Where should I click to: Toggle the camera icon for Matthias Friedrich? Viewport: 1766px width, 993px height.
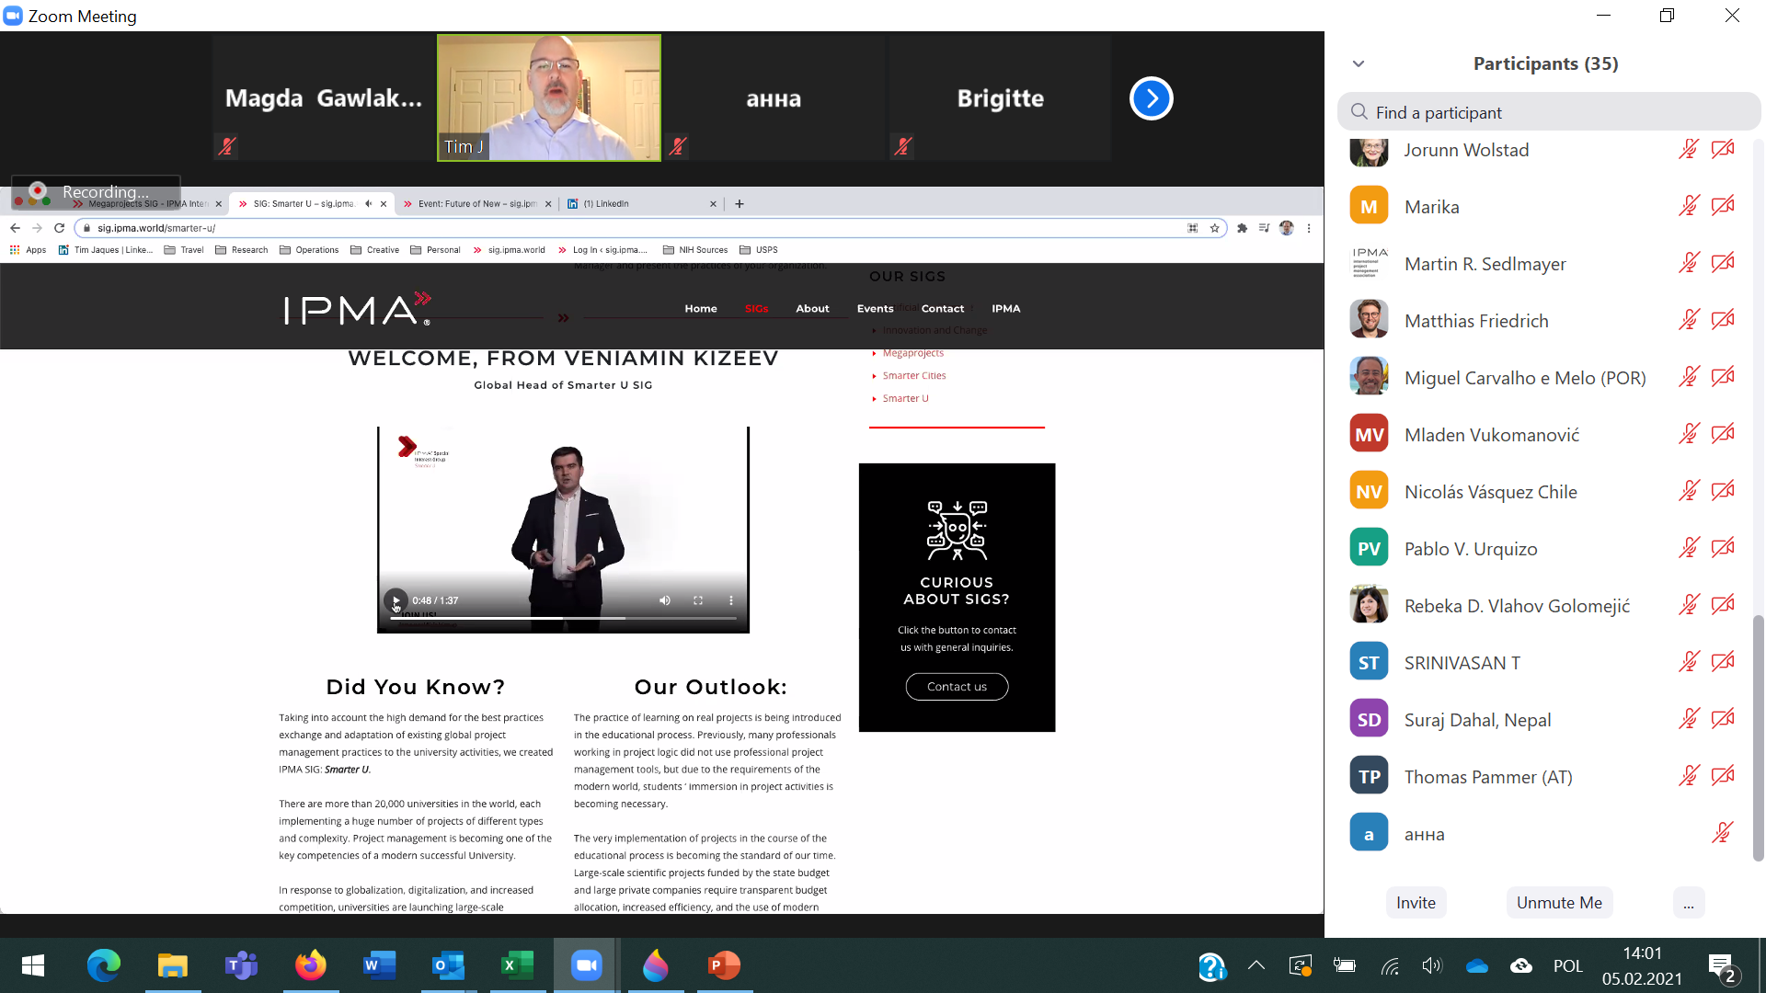(x=1723, y=321)
